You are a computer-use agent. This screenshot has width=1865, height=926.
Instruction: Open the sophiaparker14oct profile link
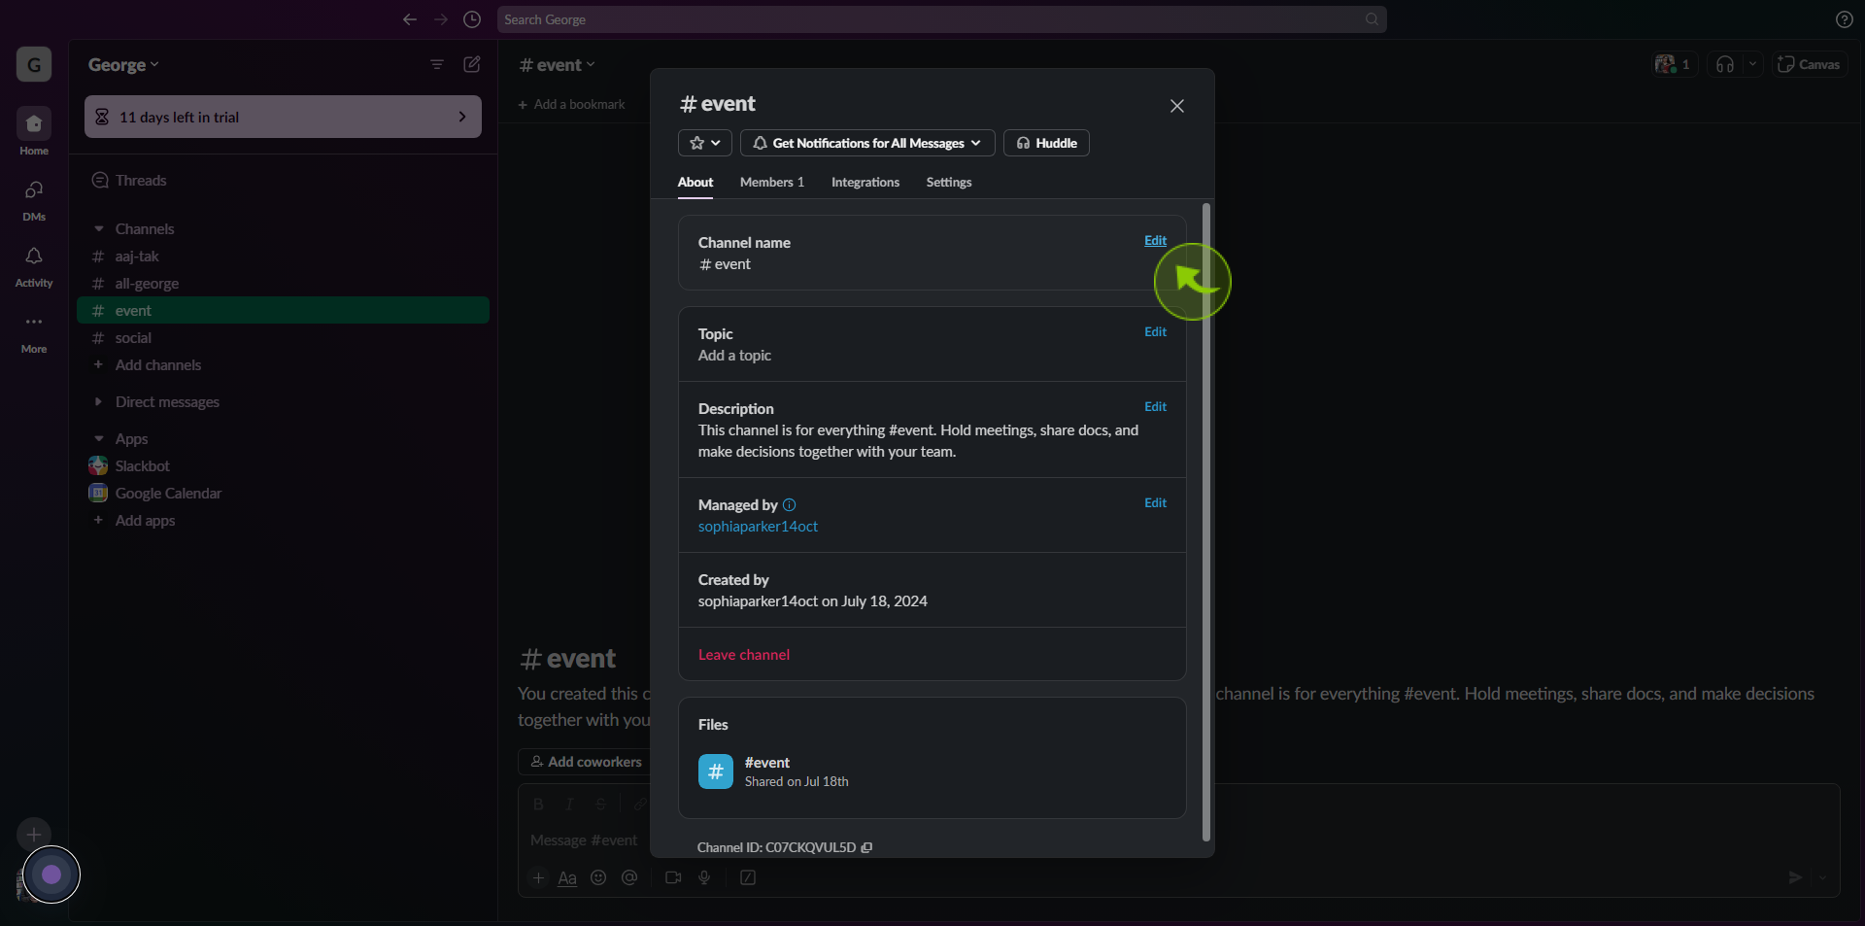[x=758, y=527]
